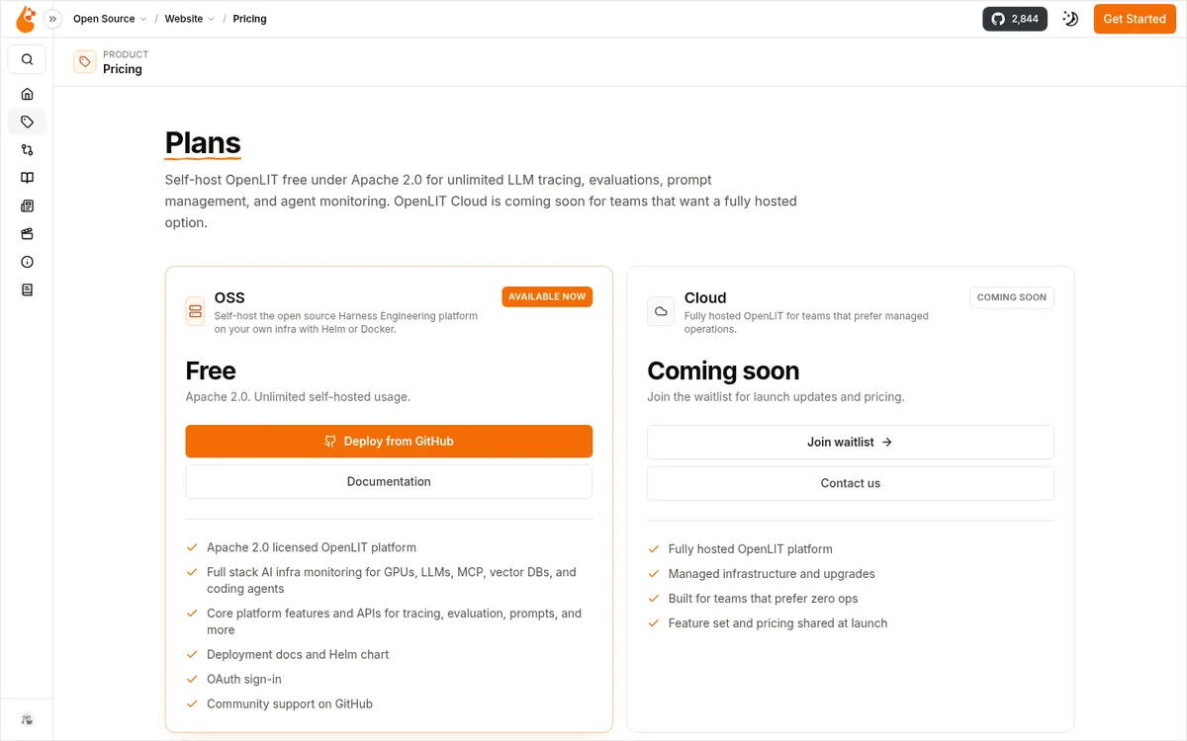1187x741 pixels.
Task: Open the clapperboard icon in the sidebar
Action: [27, 234]
